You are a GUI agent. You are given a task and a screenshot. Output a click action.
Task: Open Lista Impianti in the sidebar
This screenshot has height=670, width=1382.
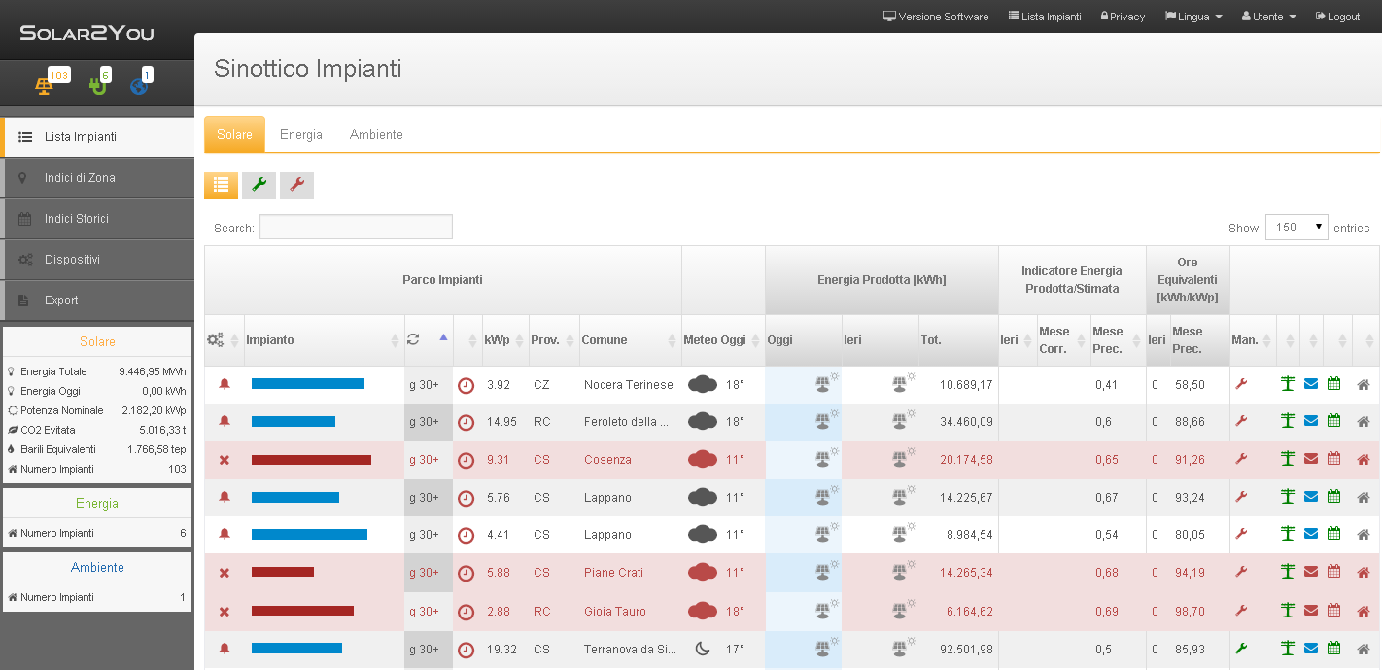pos(97,137)
